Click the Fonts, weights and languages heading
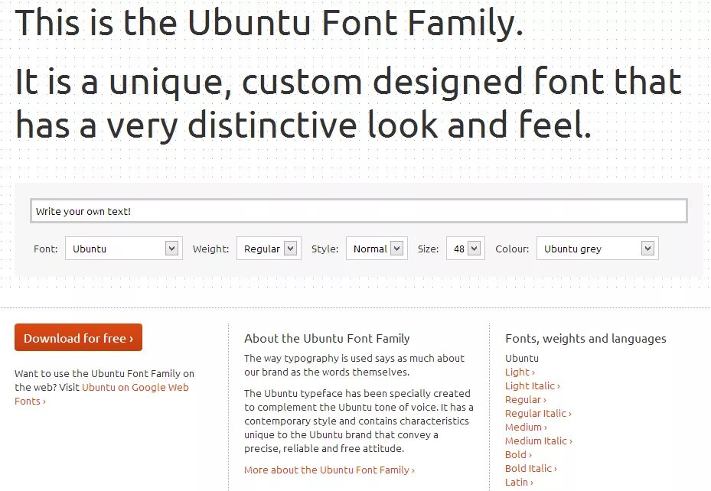The height and width of the screenshot is (491, 711). click(x=585, y=338)
